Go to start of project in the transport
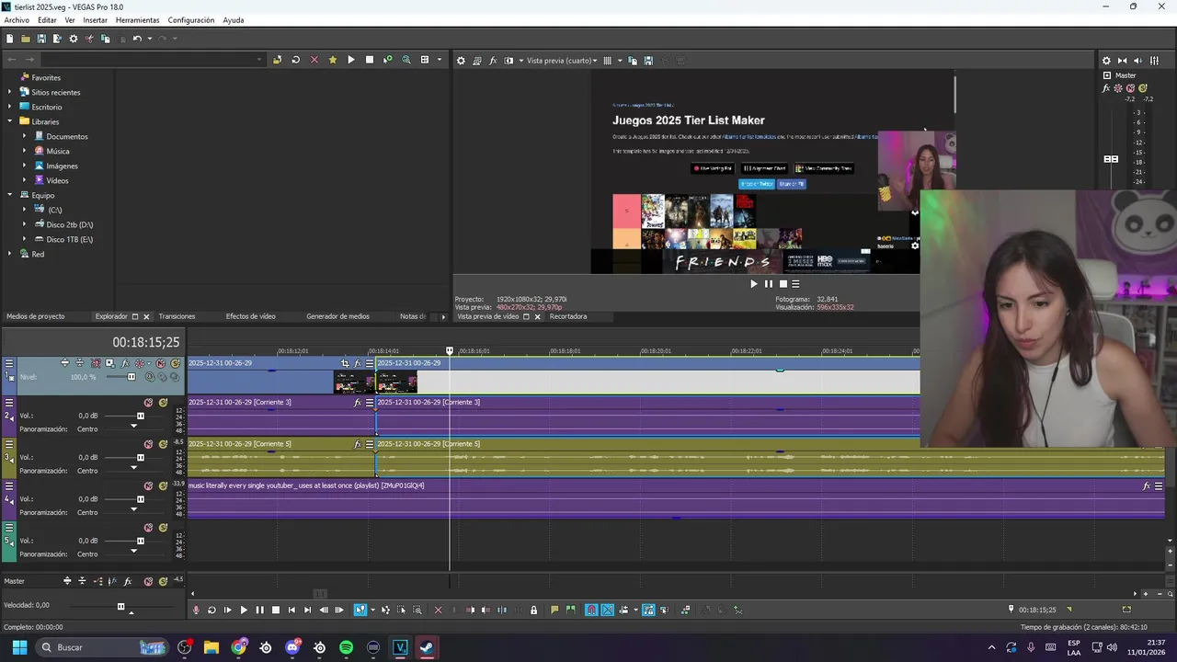 (291, 610)
